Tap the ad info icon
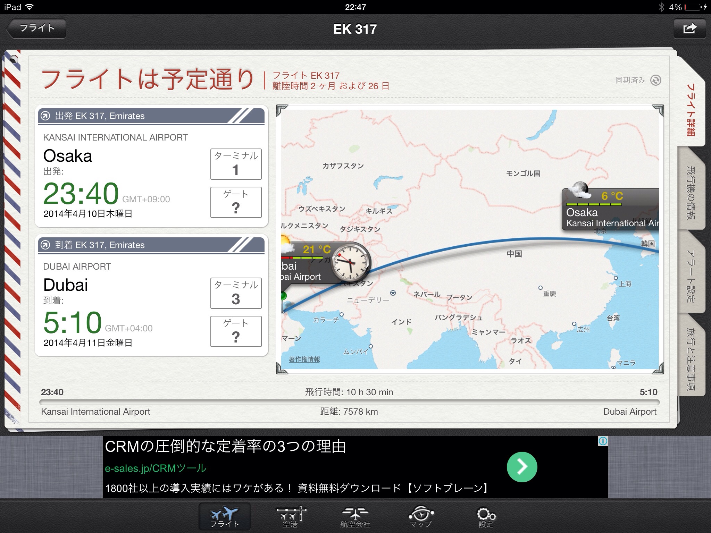The width and height of the screenshot is (711, 533). click(603, 441)
